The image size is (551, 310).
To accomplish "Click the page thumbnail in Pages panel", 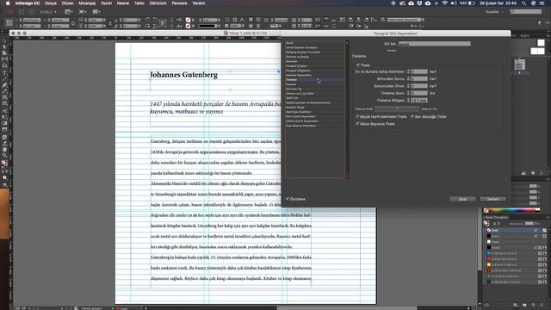I will pos(520,65).
